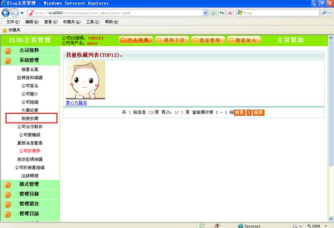Collapse the 系統管理 sidebar section
Screen dimensions: 334x228
pyautogui.click(x=29, y=61)
